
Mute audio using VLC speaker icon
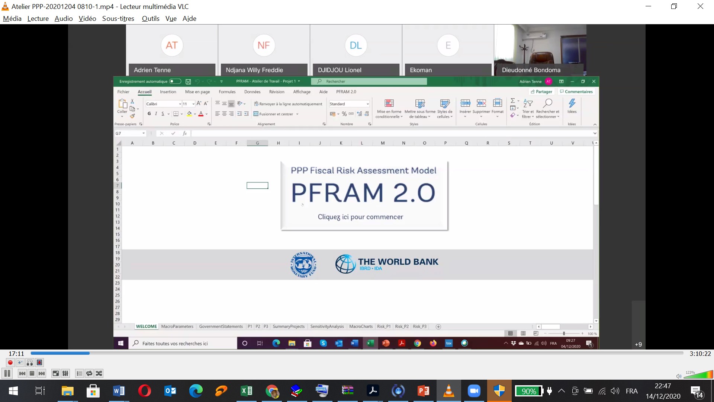click(679, 376)
